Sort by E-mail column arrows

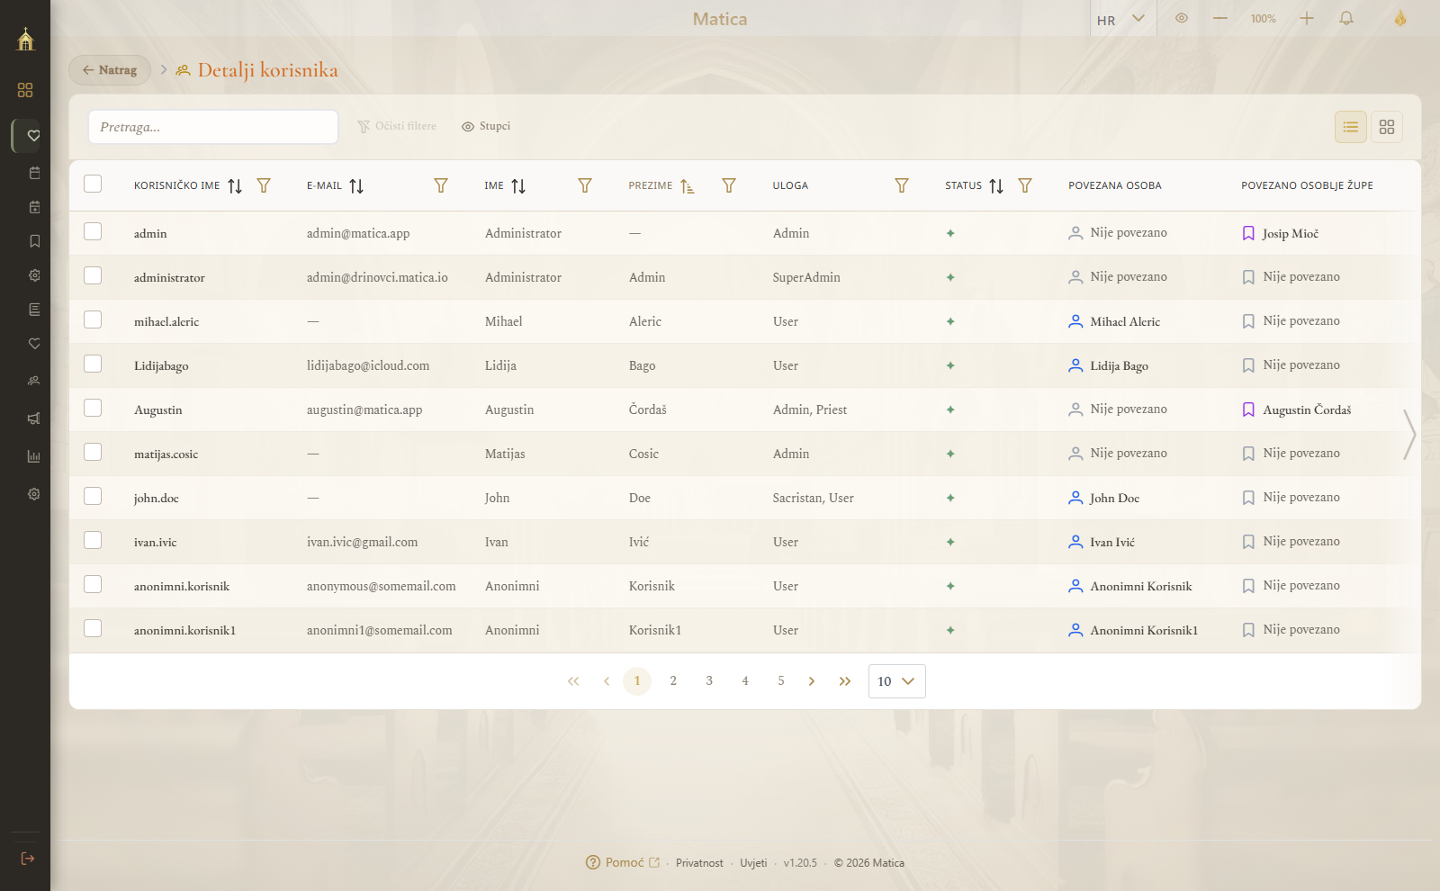[356, 185]
